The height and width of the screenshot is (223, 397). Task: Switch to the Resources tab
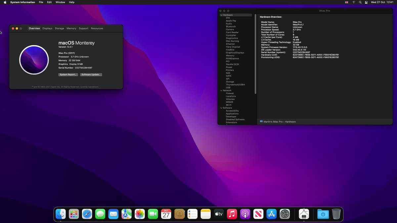coord(97,28)
